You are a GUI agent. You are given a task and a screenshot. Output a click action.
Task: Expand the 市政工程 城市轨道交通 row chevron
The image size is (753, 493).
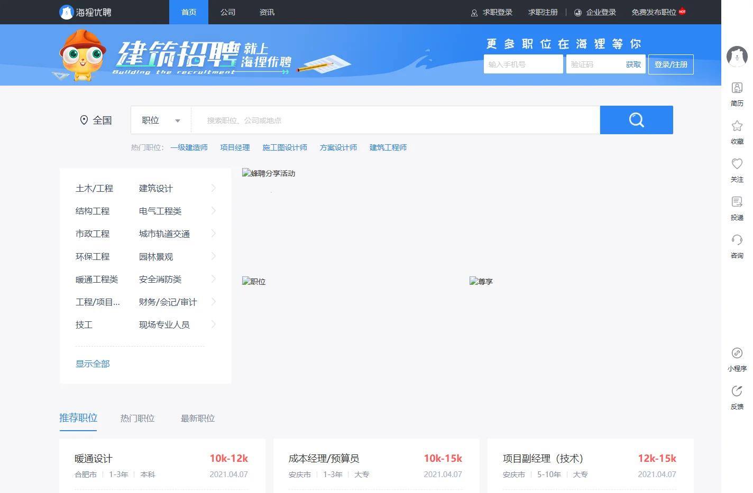[x=214, y=233]
